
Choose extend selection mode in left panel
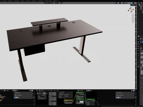[x=17, y=97]
